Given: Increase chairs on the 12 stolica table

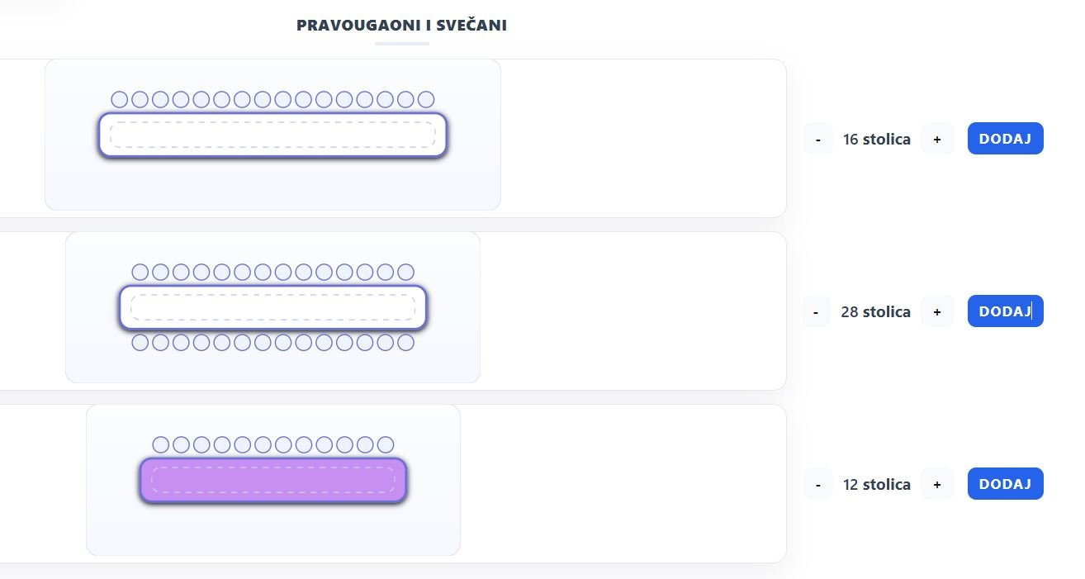Looking at the screenshot, I should (x=937, y=484).
